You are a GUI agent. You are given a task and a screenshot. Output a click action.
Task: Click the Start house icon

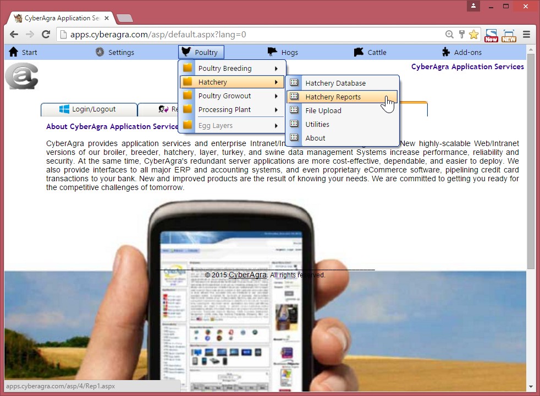point(13,52)
